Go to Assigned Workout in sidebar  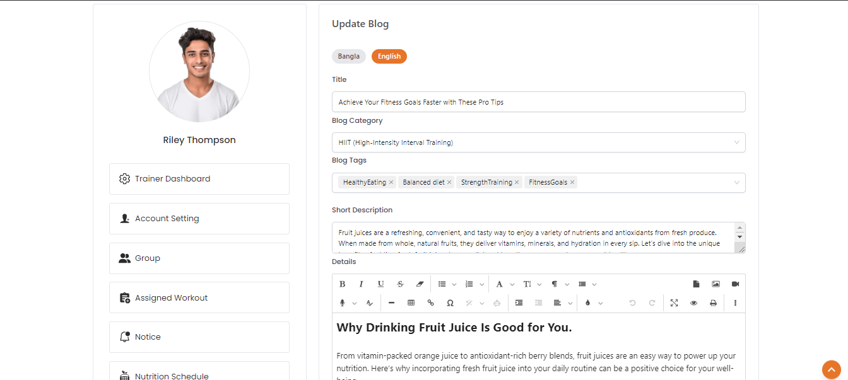199,298
